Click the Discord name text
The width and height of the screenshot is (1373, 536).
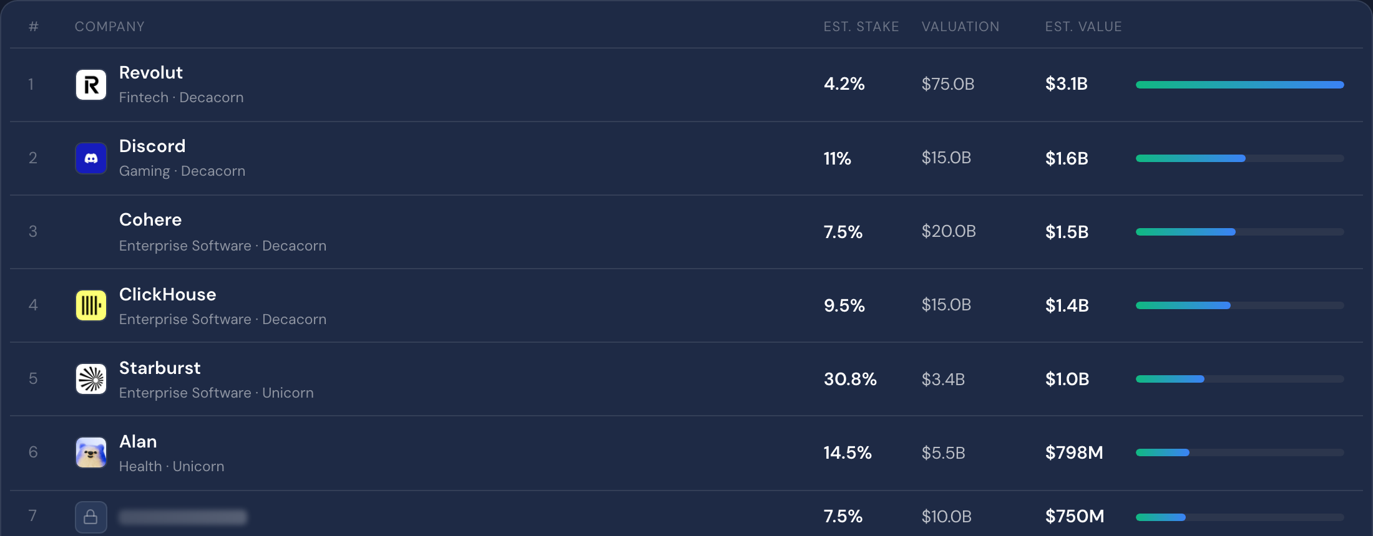click(x=152, y=146)
